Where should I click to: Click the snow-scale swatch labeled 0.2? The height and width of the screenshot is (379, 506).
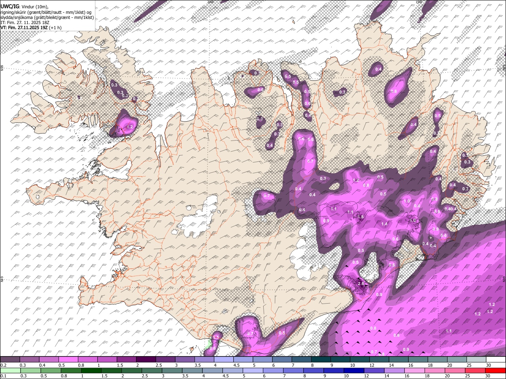pyautogui.click(x=10, y=359)
